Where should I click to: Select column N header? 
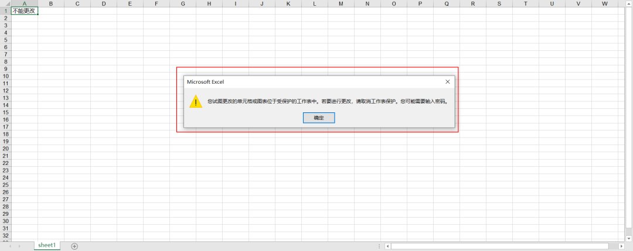(367, 4)
